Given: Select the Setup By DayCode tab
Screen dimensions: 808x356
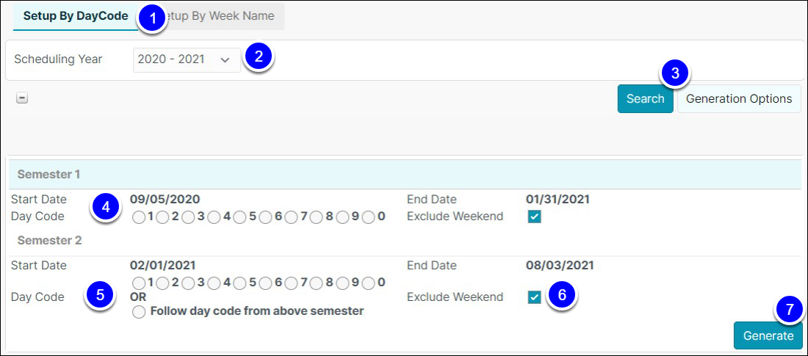Looking at the screenshot, I should point(76,16).
